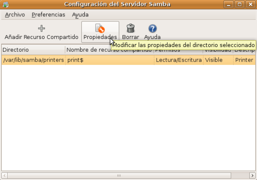257x180 pixels.
Task: Click the Añadir Recurso Compartido plus icon
Action: (42, 29)
